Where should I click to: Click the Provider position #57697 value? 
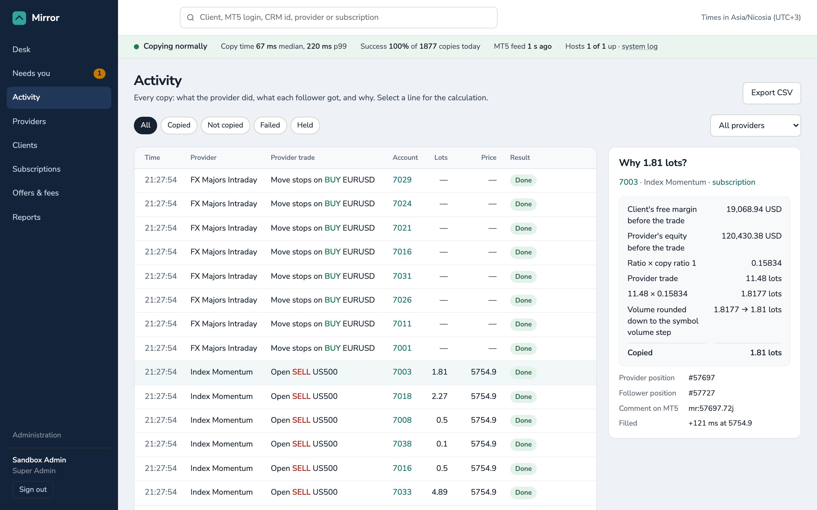701,378
